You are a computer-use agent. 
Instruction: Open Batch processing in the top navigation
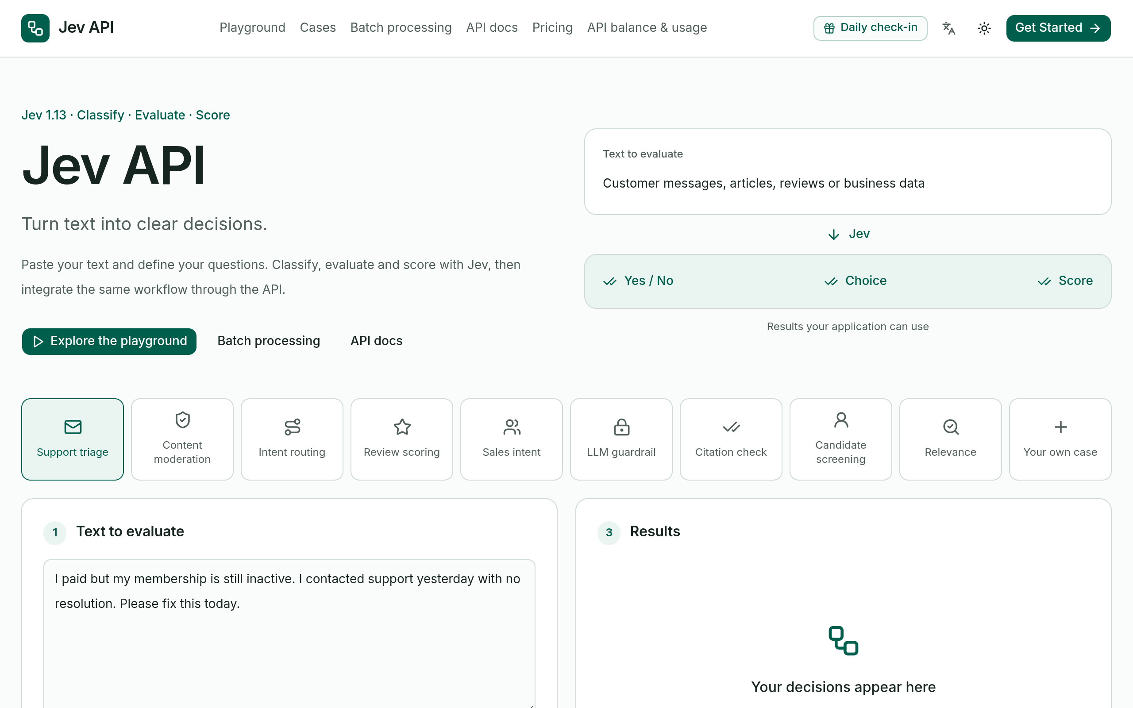tap(401, 27)
